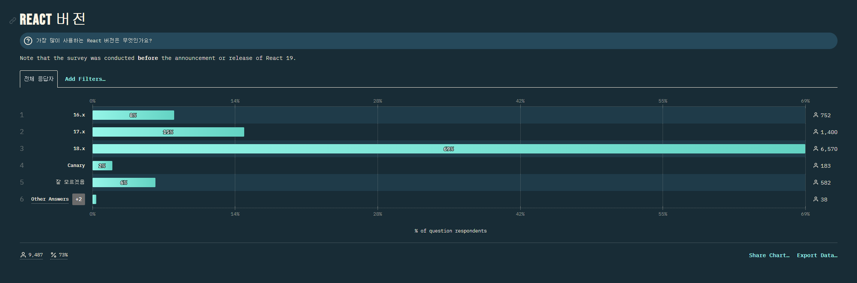Click the Canary row label
Image resolution: width=857 pixels, height=283 pixels.
pyautogui.click(x=76, y=165)
